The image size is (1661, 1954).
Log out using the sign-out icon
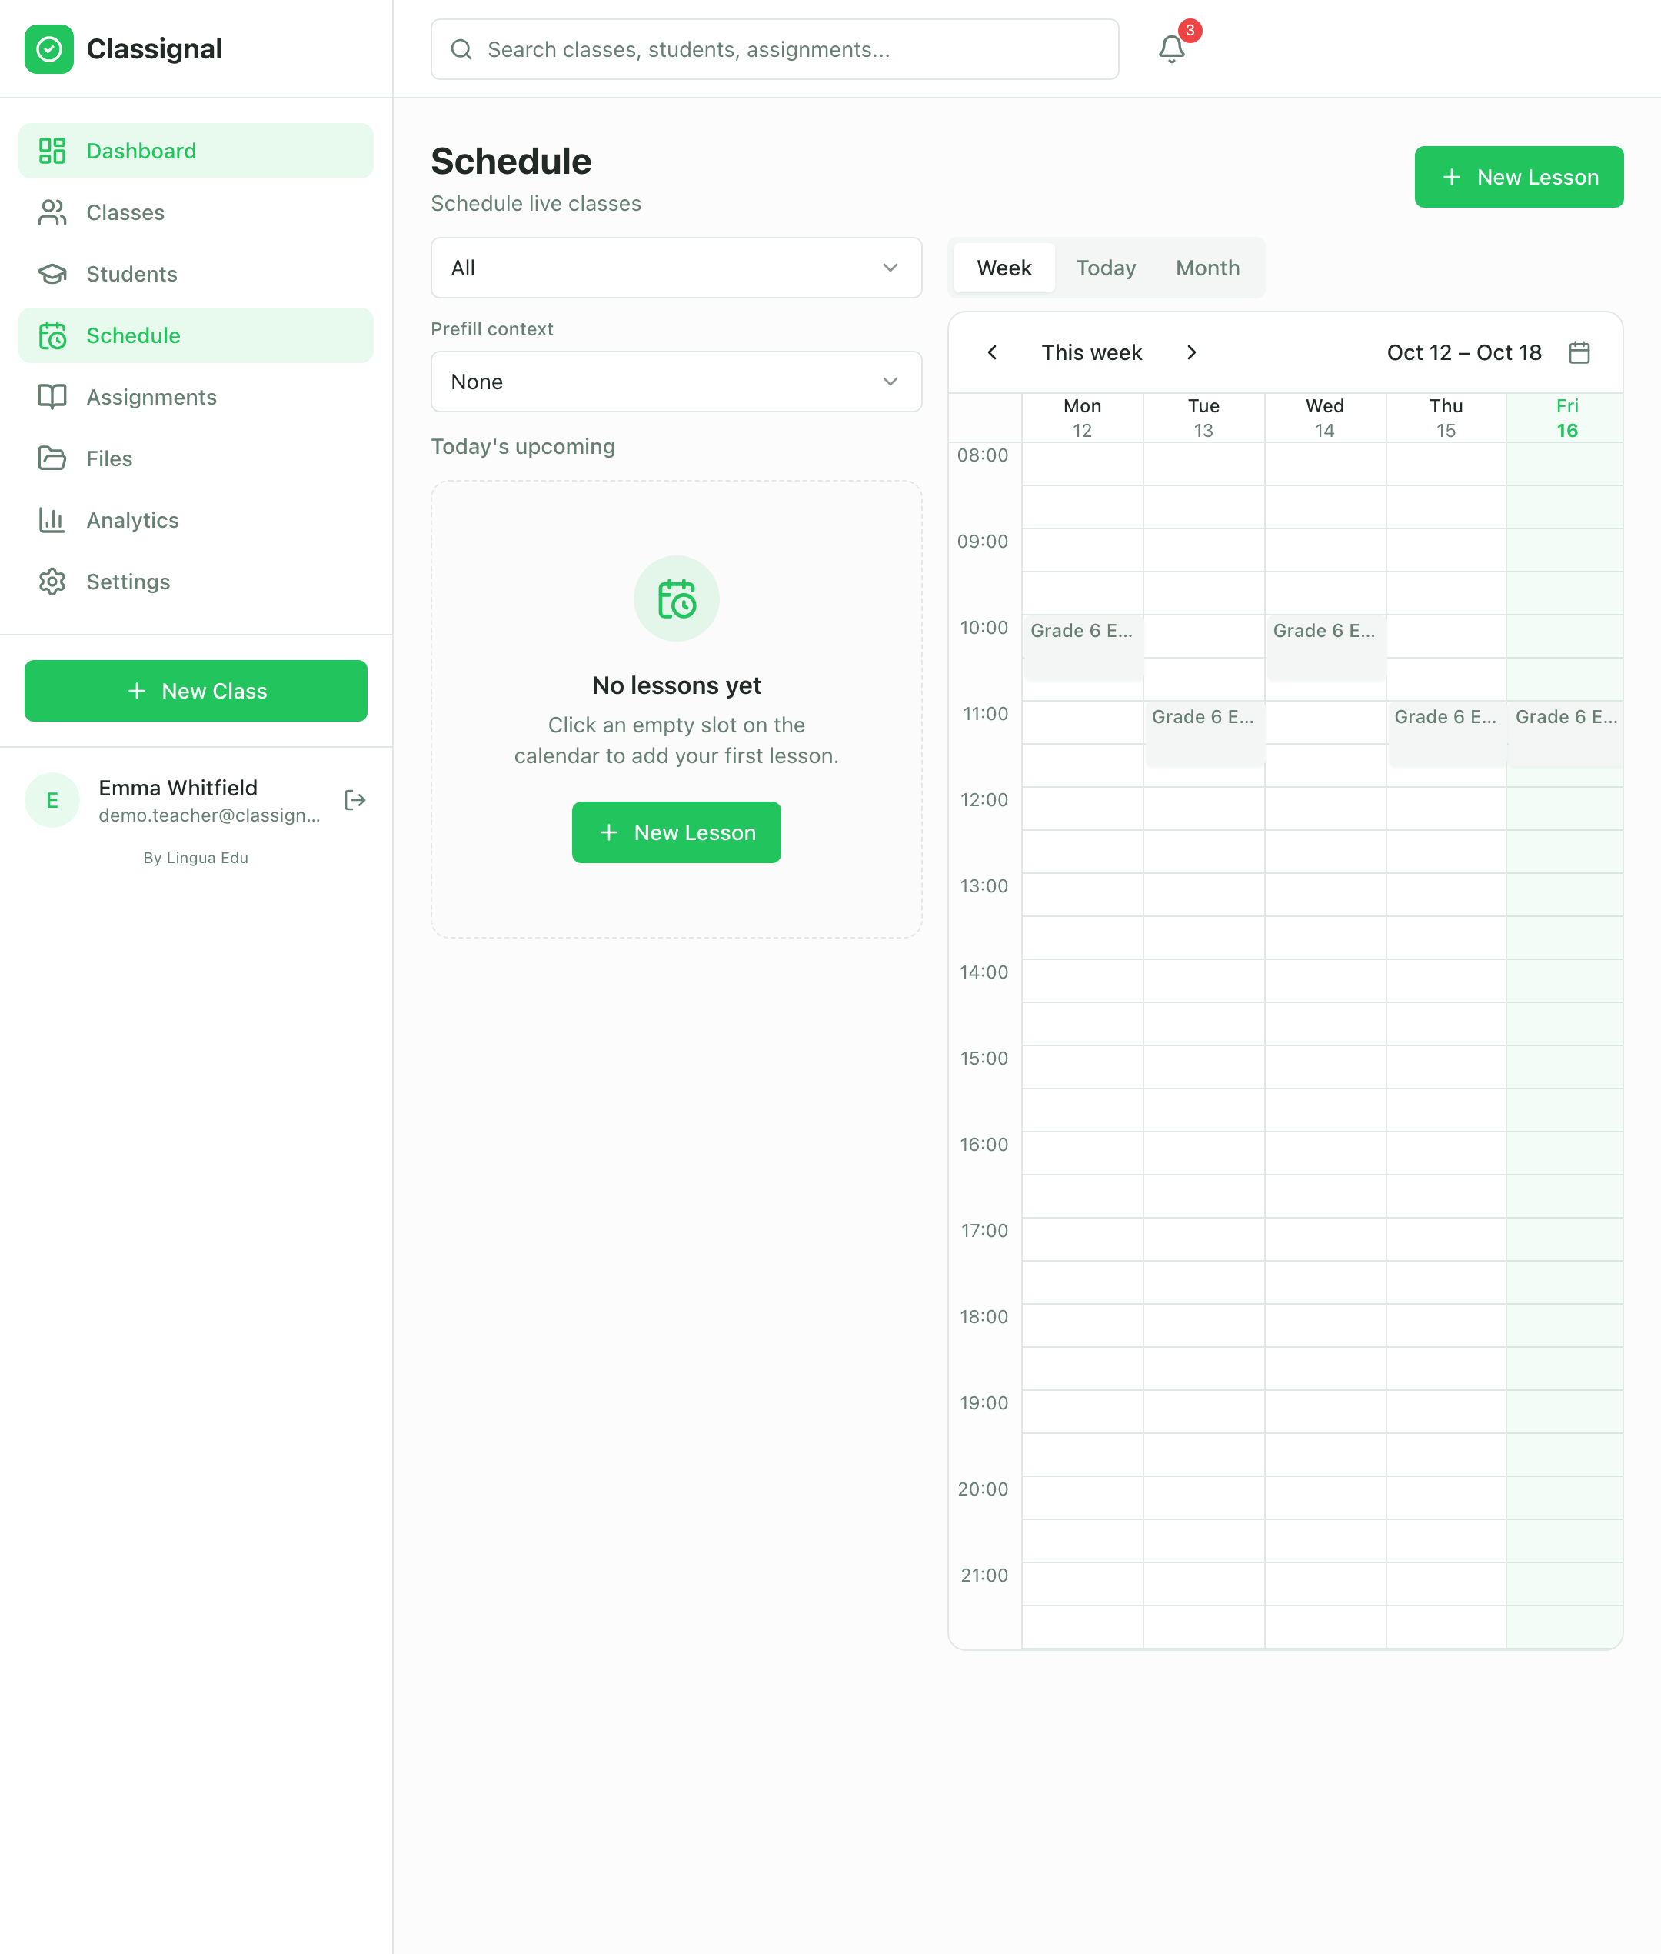click(355, 800)
